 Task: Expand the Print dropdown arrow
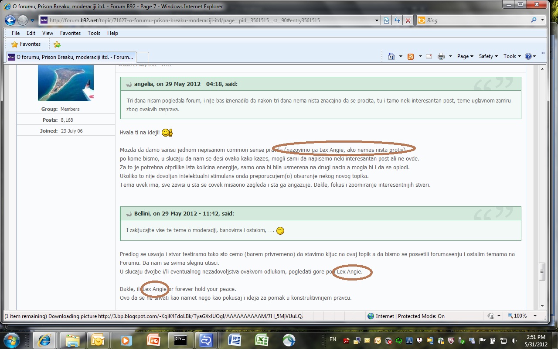[x=450, y=56]
